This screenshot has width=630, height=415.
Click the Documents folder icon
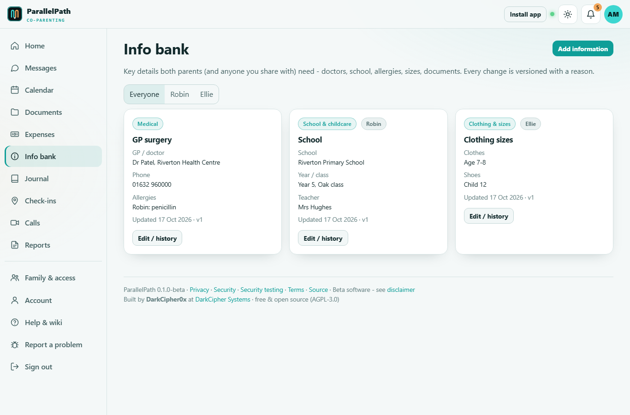(15, 112)
